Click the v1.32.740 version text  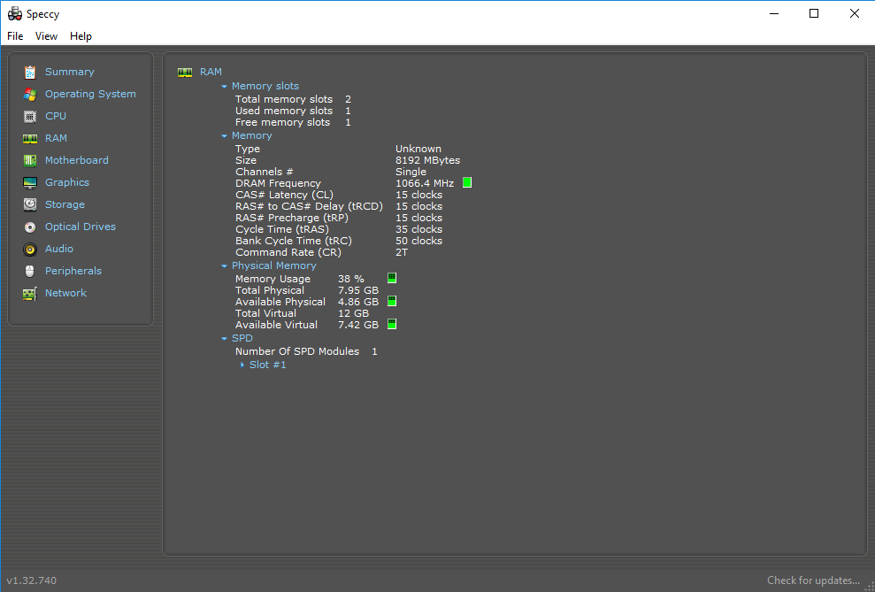[x=31, y=580]
